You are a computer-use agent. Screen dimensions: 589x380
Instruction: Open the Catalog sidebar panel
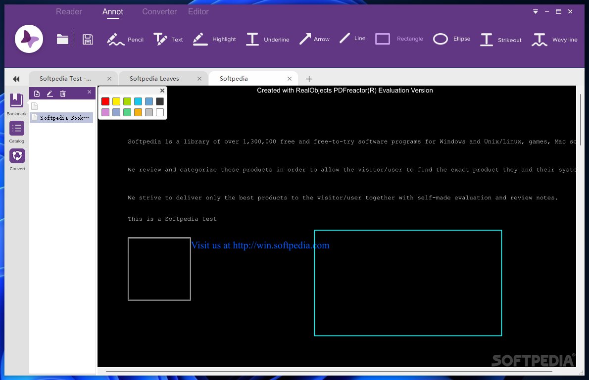click(x=16, y=132)
